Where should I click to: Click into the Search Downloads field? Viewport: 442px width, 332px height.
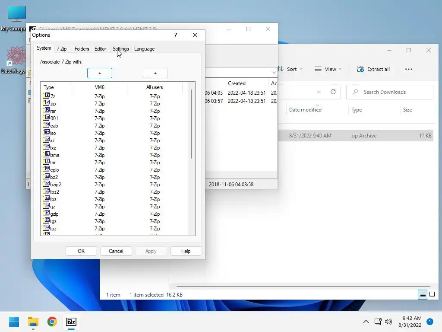(390, 92)
